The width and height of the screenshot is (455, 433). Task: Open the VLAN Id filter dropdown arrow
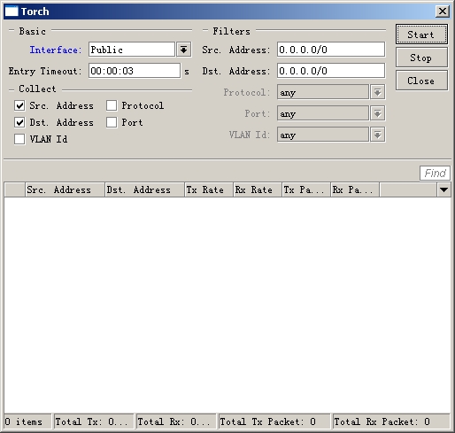coord(378,135)
